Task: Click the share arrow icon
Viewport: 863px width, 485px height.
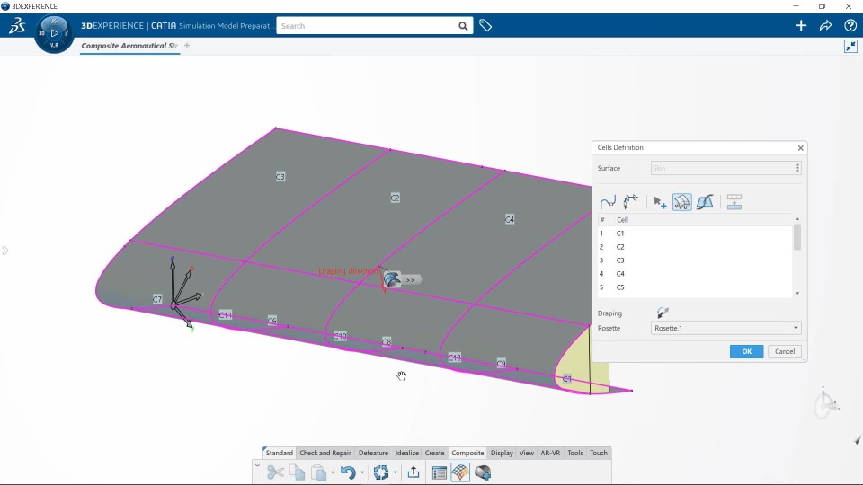Action: pyautogui.click(x=825, y=25)
